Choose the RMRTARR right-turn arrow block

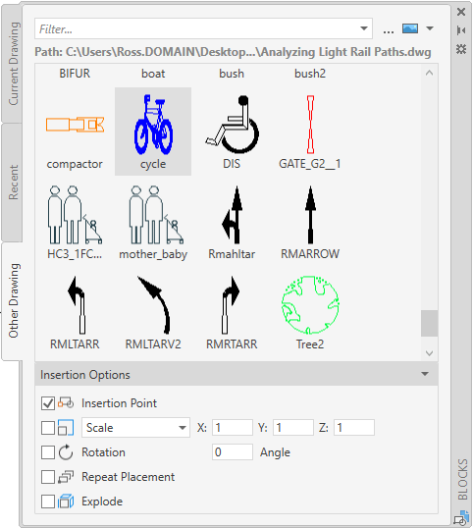coord(232,312)
